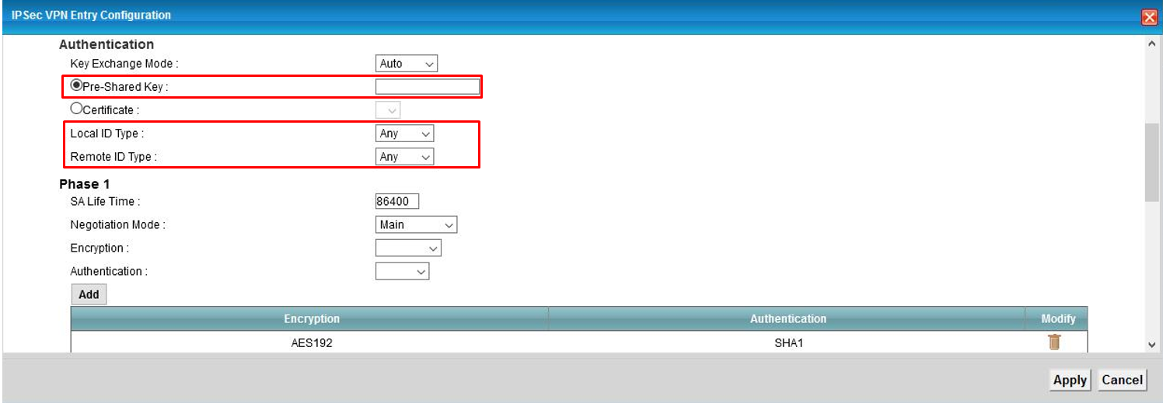Click the Authentication section heading

pos(107,45)
